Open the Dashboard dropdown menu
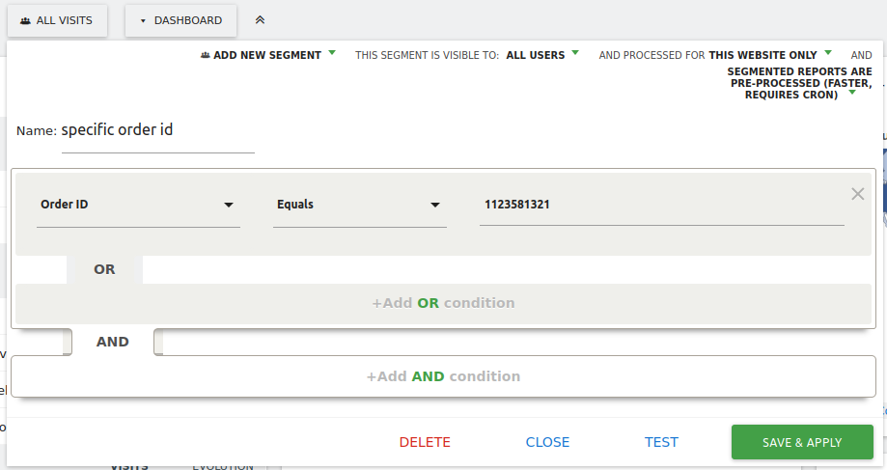 180,20
